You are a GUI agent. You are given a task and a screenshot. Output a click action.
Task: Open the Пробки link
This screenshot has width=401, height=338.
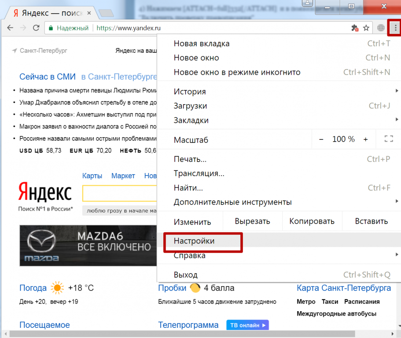172,288
